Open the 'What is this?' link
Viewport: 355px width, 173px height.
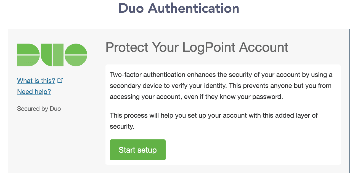[x=36, y=81]
